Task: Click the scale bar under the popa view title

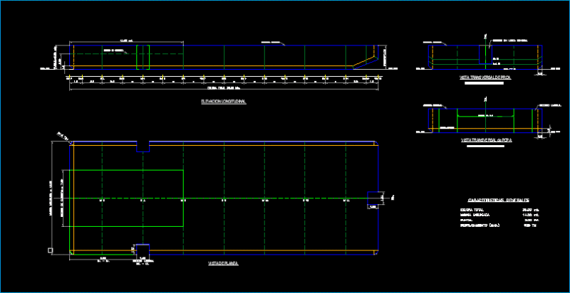Action: (485, 146)
